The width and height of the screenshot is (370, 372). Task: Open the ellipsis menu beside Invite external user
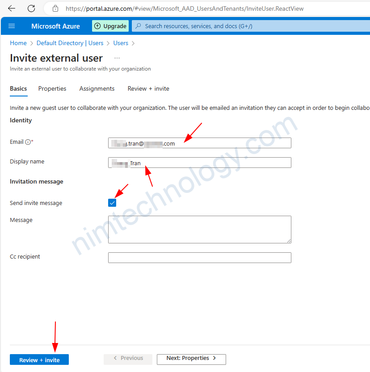tap(117, 58)
